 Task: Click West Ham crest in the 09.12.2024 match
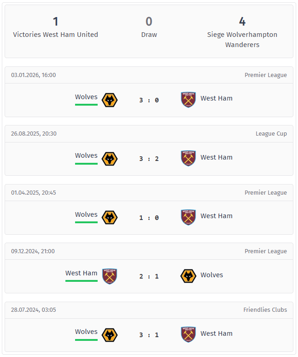click(110, 276)
